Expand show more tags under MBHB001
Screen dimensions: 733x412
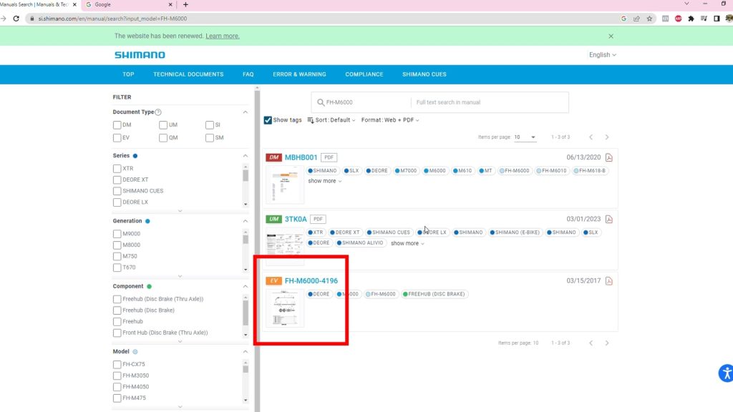tap(324, 181)
